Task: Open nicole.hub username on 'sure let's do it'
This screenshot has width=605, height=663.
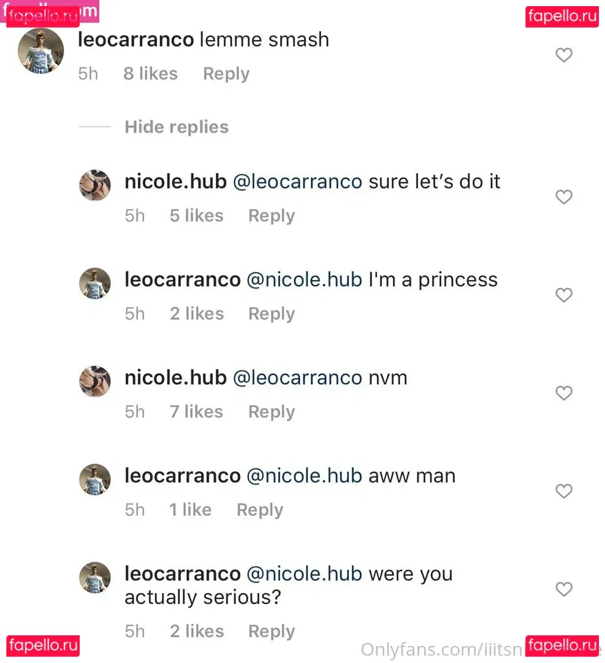Action: coord(175,182)
